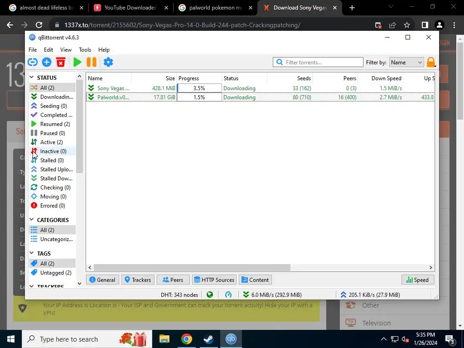
Task: Click the green download speed arrows icon
Action: point(246,295)
